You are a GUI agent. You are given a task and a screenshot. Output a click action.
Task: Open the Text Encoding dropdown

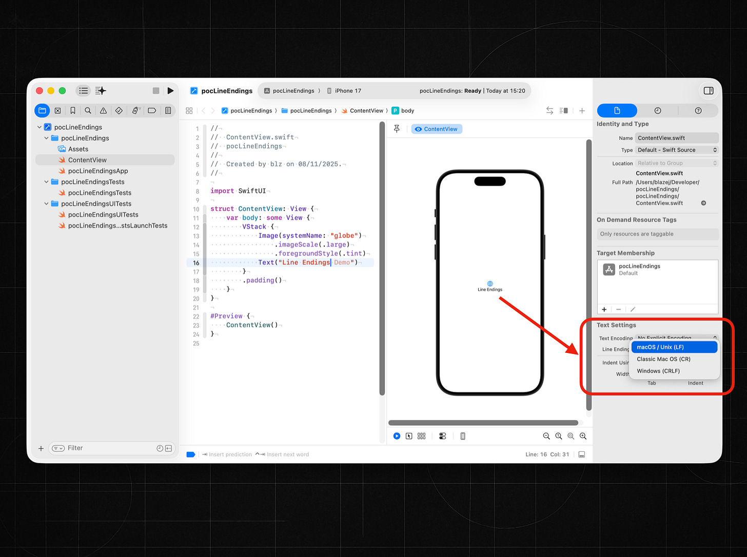(677, 337)
